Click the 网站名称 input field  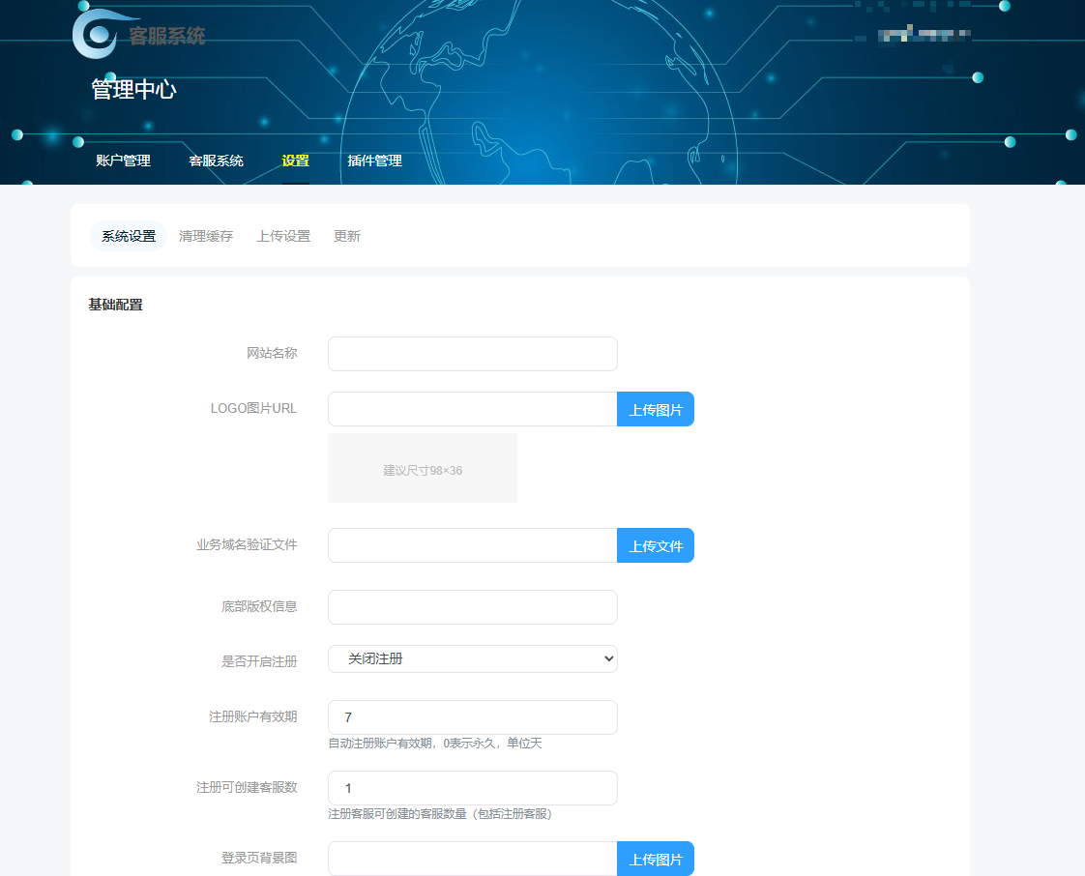pyautogui.click(x=472, y=354)
